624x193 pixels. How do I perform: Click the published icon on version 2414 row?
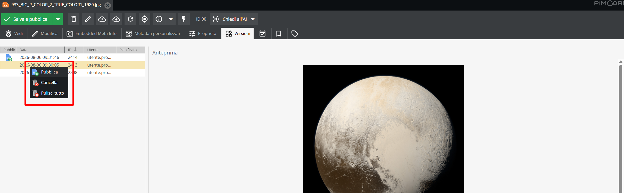click(9, 58)
